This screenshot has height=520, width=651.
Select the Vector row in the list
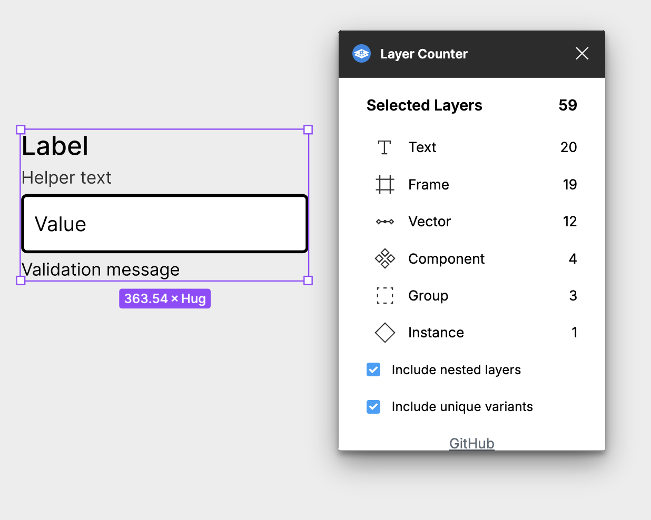(x=429, y=222)
